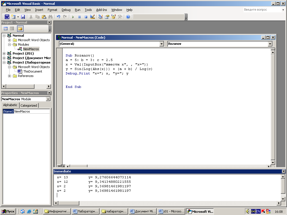This screenshot has height=215, width=287.
Task: Click the EN language indicator in the tray
Action: 258,212
